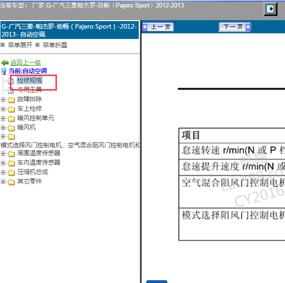Click the 周围温度传感器 folder icon

pyautogui.click(x=11, y=154)
